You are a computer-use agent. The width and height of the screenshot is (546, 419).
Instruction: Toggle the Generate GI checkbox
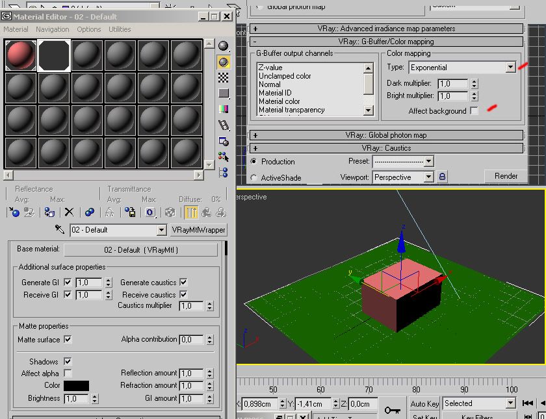68,282
